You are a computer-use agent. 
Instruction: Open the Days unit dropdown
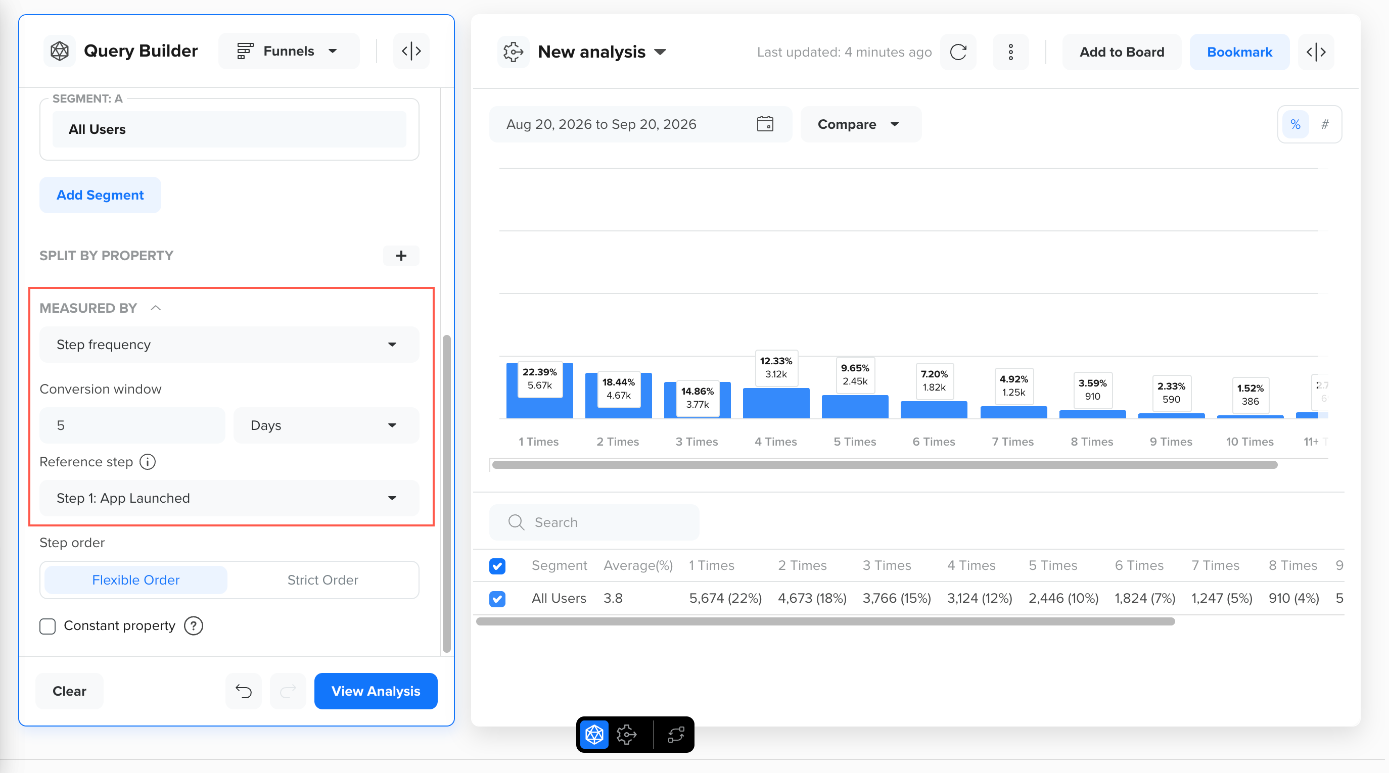(326, 425)
